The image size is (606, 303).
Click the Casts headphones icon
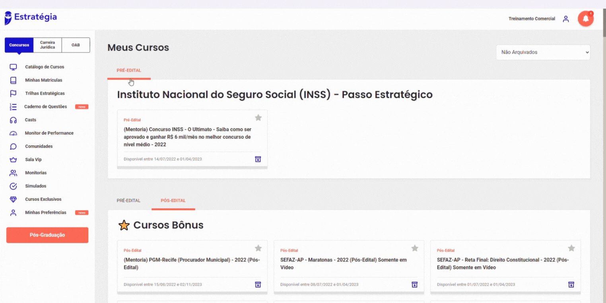13,120
